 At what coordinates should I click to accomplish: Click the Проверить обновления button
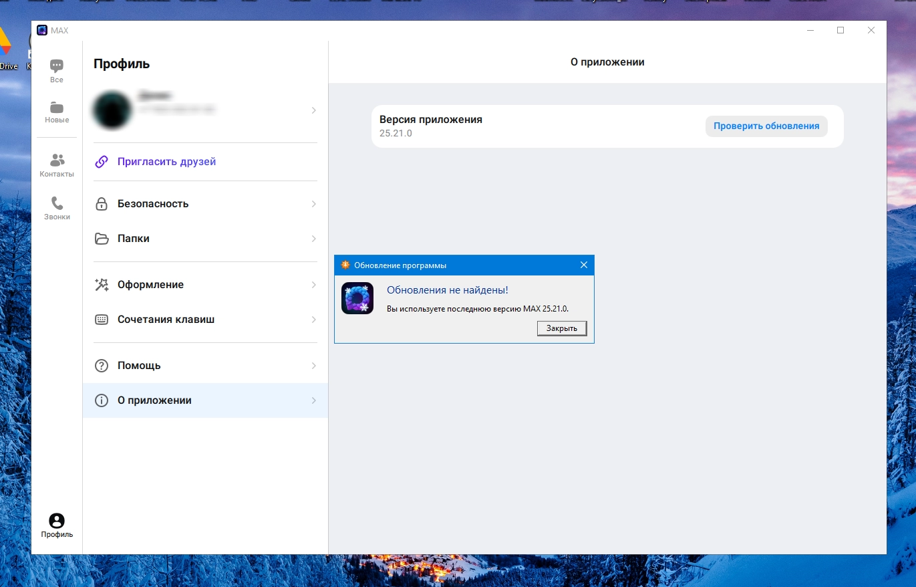pos(766,126)
